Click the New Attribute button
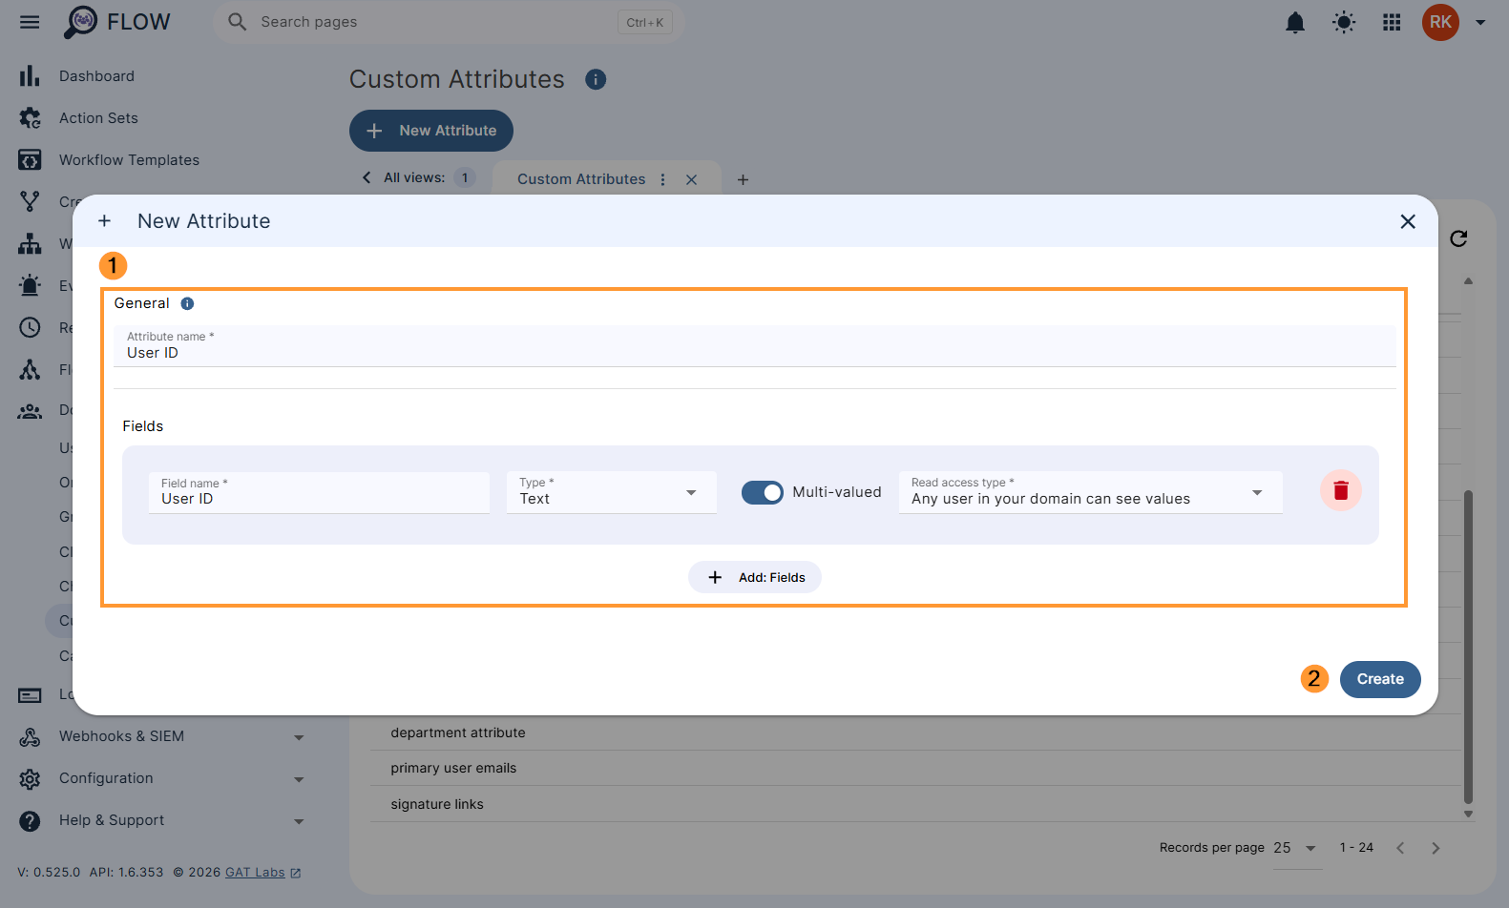The width and height of the screenshot is (1509, 908). click(431, 131)
